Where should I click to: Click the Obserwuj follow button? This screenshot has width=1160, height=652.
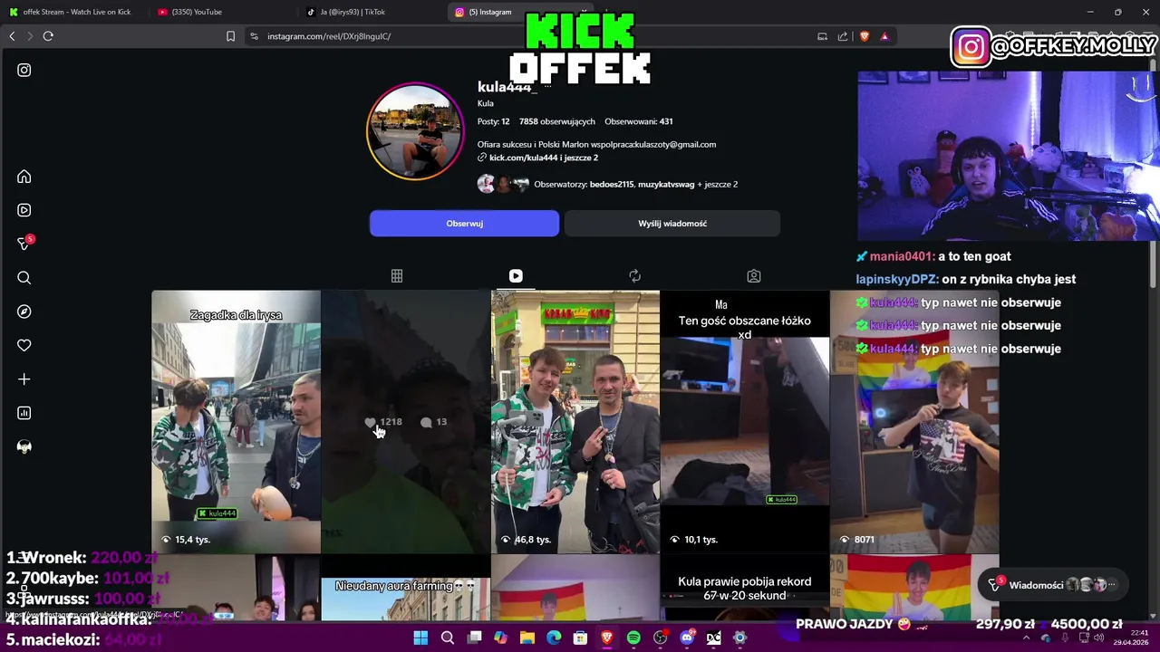tap(464, 224)
